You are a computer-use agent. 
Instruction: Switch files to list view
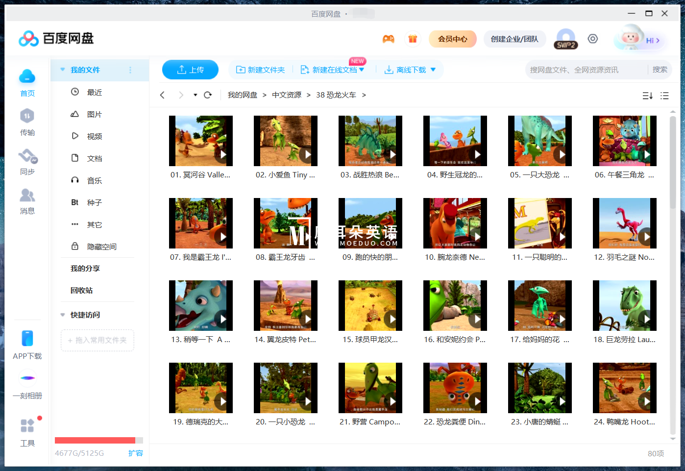coord(664,96)
